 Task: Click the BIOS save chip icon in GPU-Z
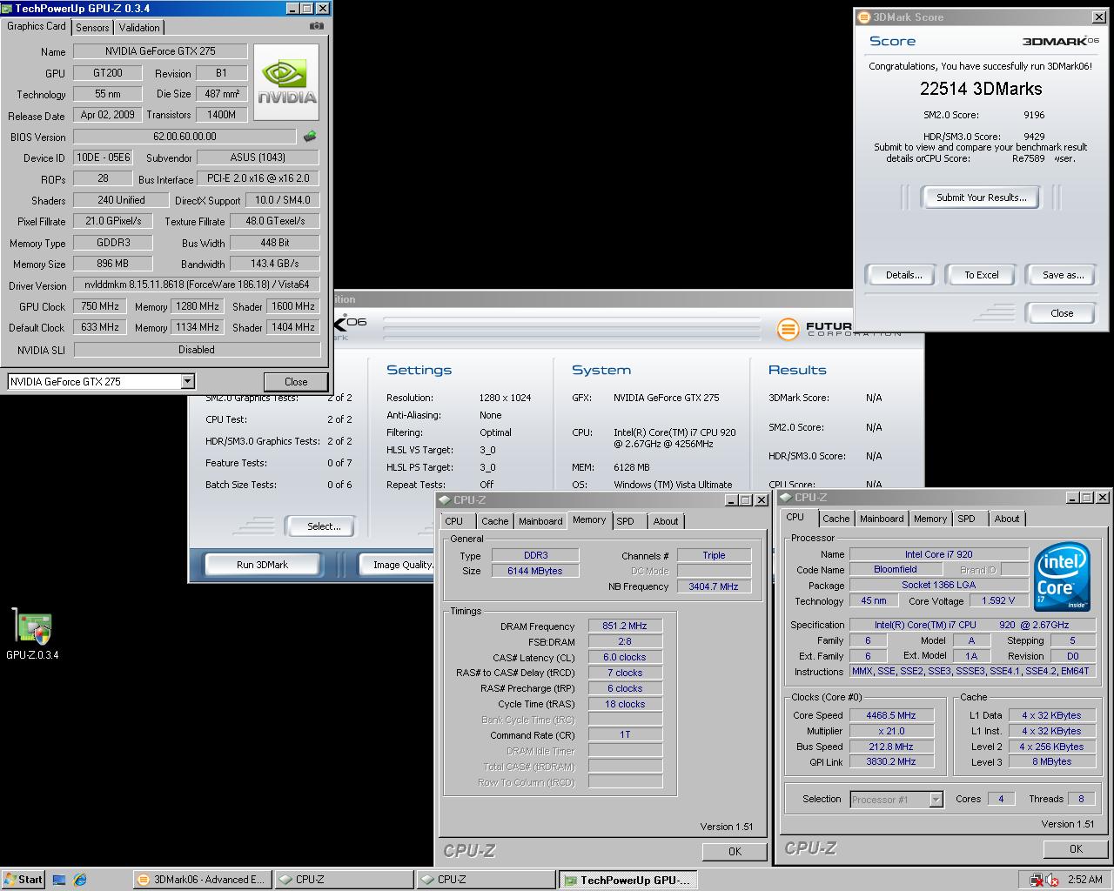point(310,137)
